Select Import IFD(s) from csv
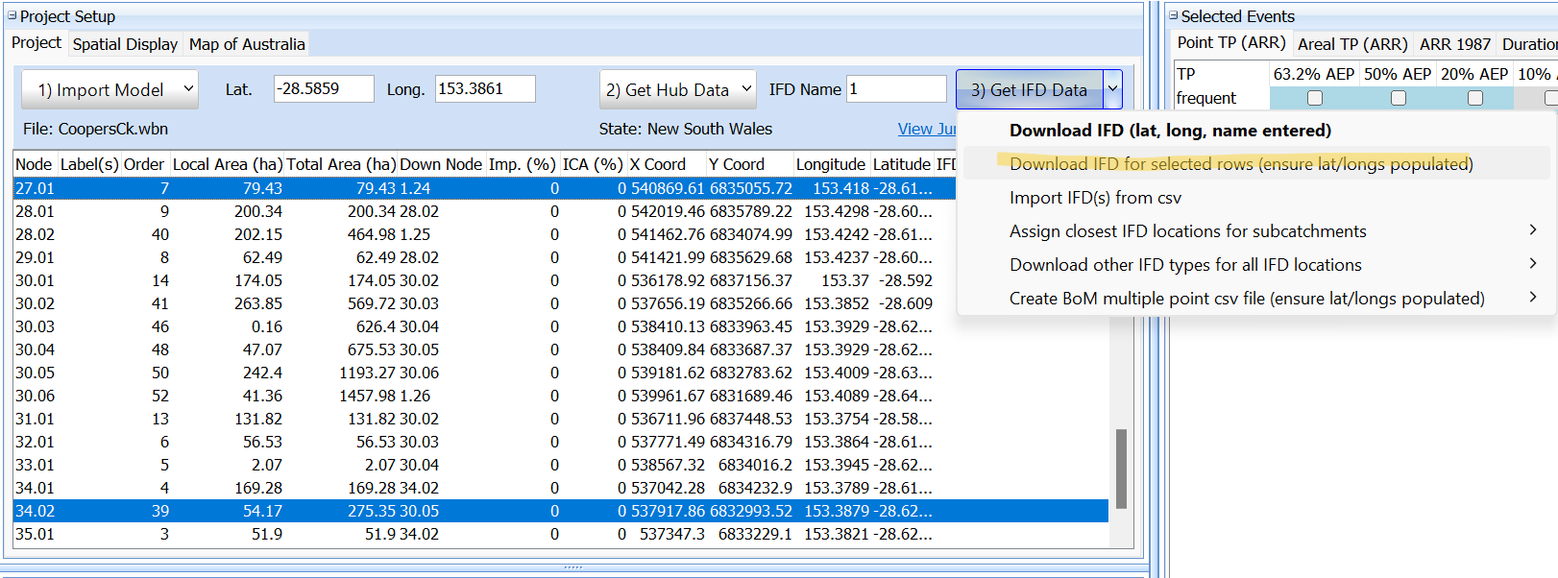 click(x=1095, y=198)
